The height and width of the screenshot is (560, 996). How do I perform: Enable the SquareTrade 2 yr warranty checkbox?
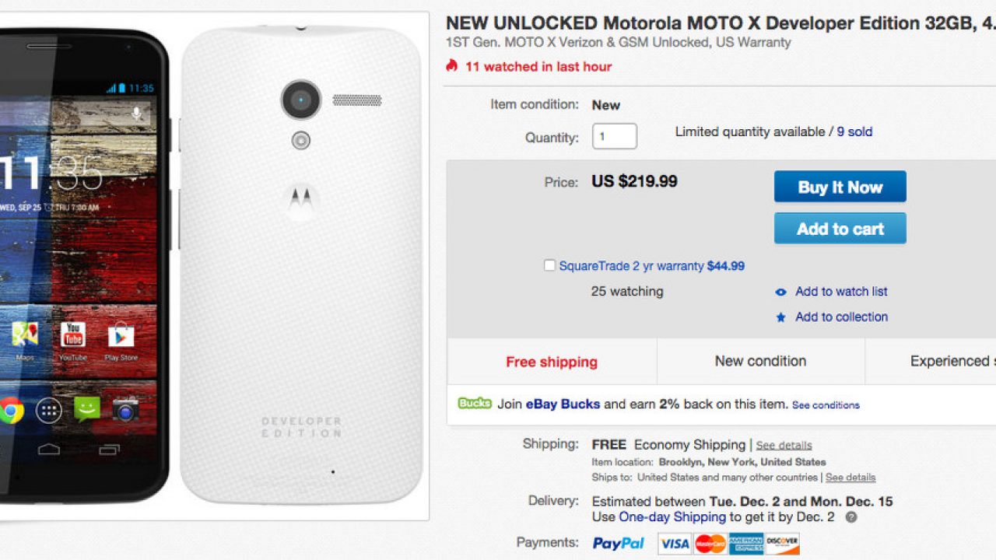(549, 266)
